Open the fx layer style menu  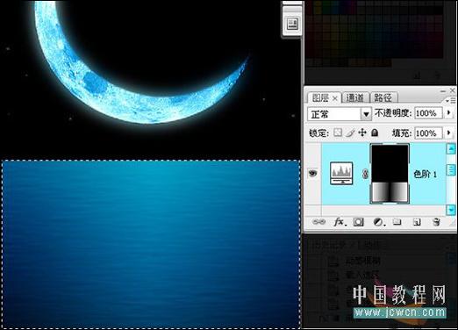tap(340, 222)
